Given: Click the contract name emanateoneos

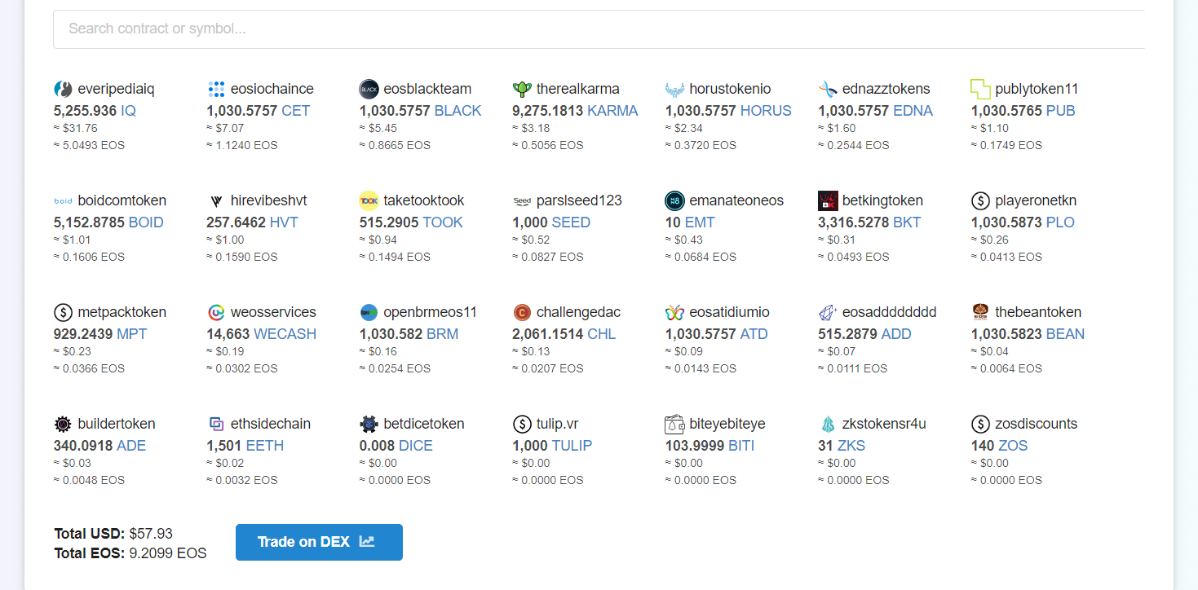Looking at the screenshot, I should (736, 200).
